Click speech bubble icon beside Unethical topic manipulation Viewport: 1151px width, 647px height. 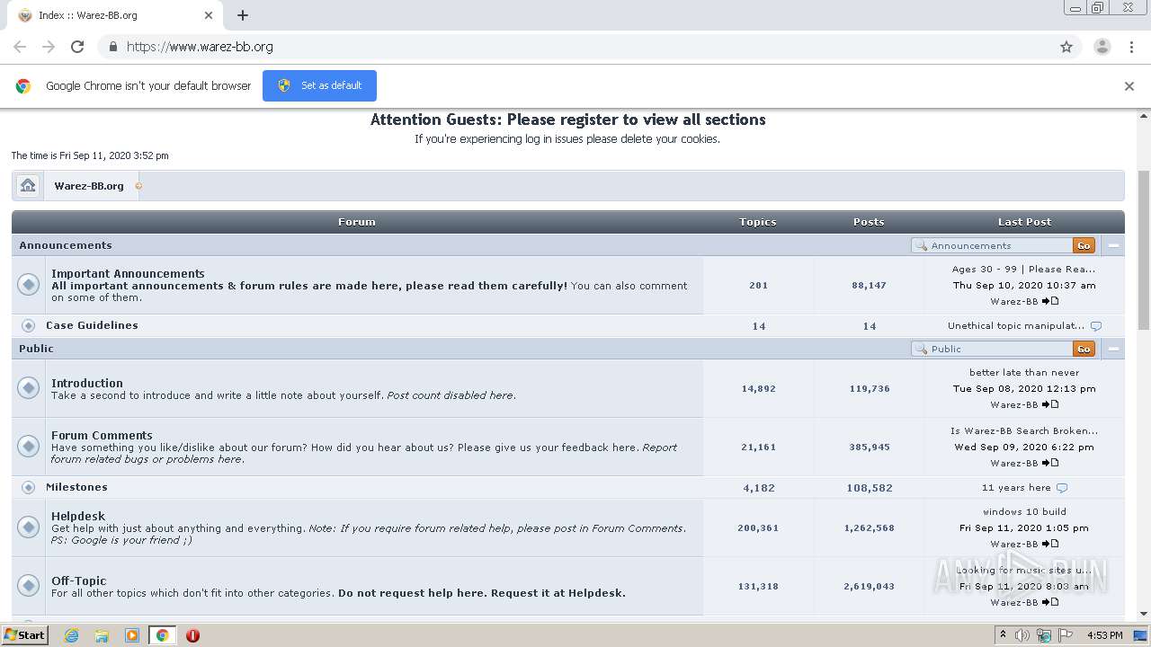click(1095, 326)
